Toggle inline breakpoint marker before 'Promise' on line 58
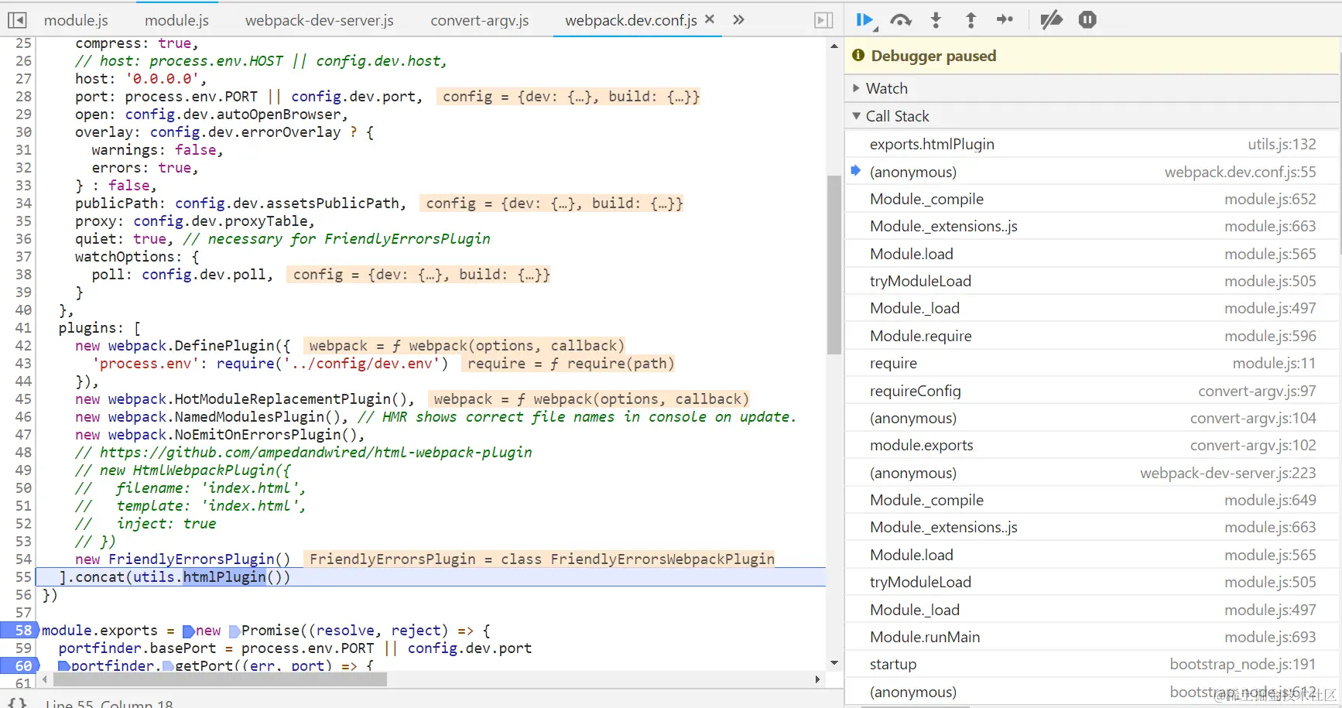 235,631
